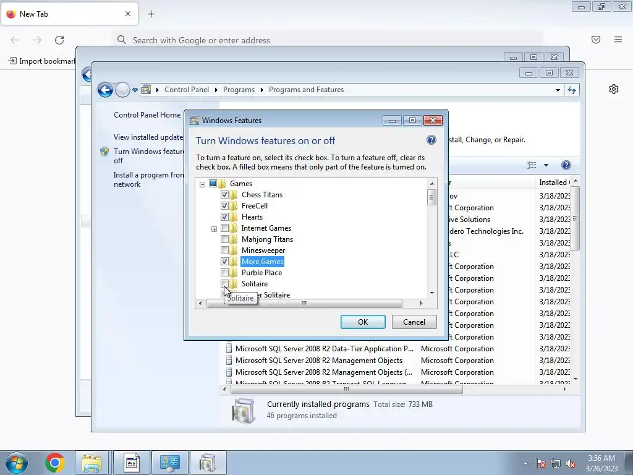Uncheck the FreeCell checkbox

(224, 205)
